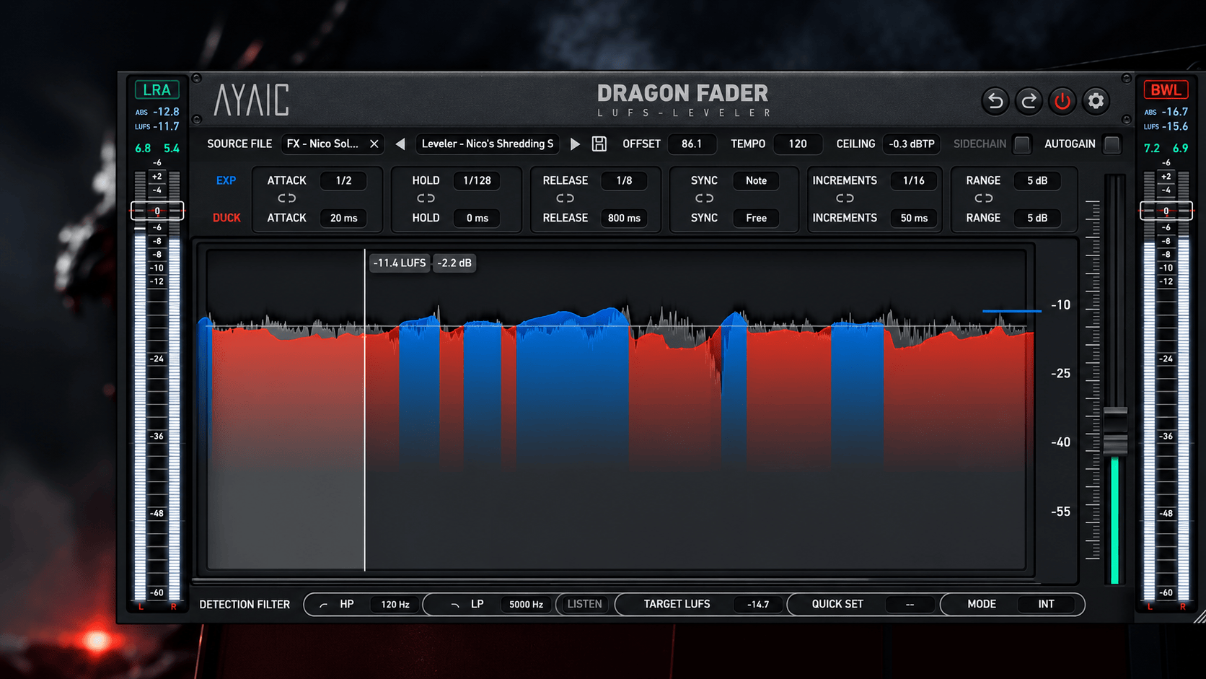Click the -2.2 dB readout tag
The image size is (1206, 679).
[x=454, y=263]
